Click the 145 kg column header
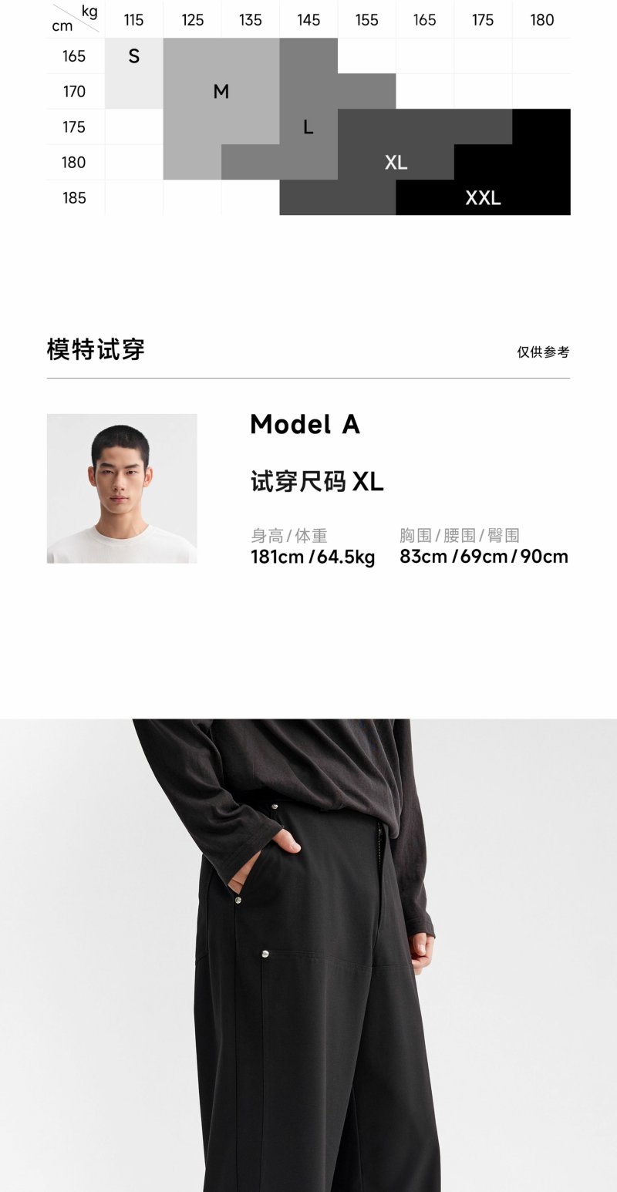The height and width of the screenshot is (1192, 617). (x=308, y=20)
